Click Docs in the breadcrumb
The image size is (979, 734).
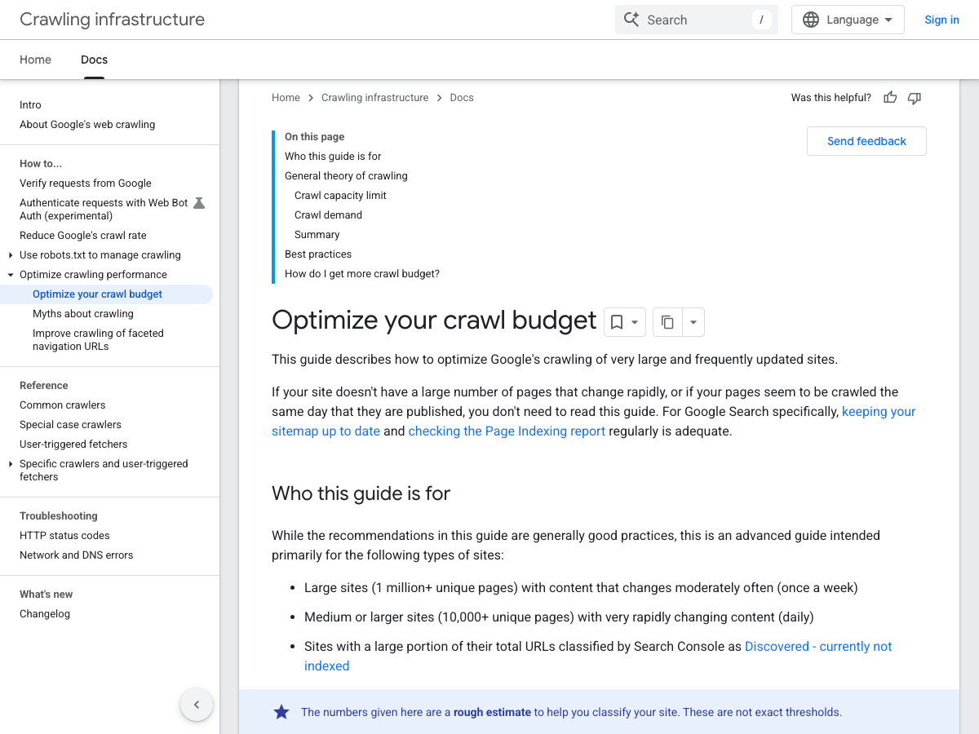[x=462, y=98]
